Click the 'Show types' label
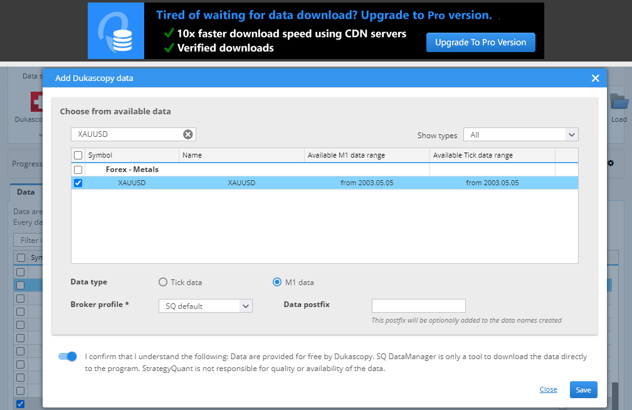632x410 pixels. 438,136
